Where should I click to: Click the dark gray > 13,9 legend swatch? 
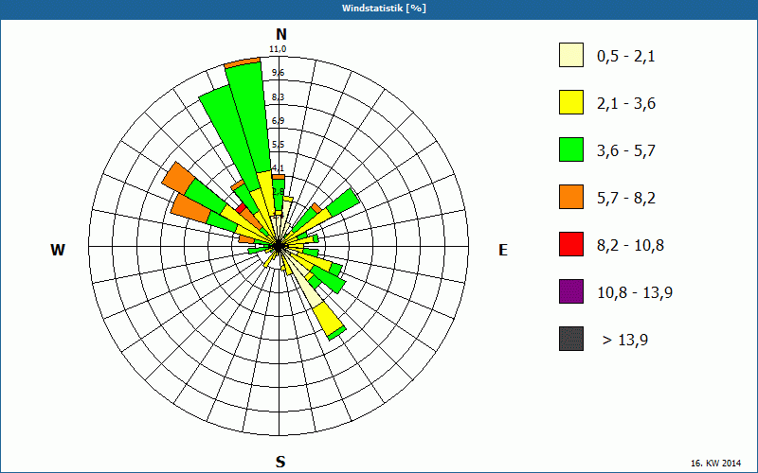[x=571, y=339]
